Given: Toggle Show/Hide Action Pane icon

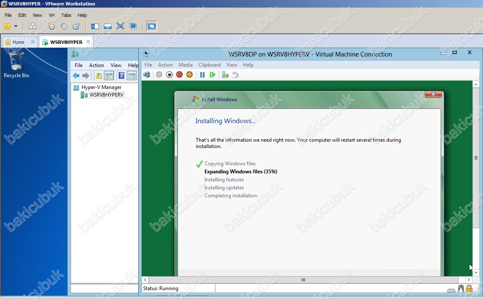Looking at the screenshot, I should 131,75.
